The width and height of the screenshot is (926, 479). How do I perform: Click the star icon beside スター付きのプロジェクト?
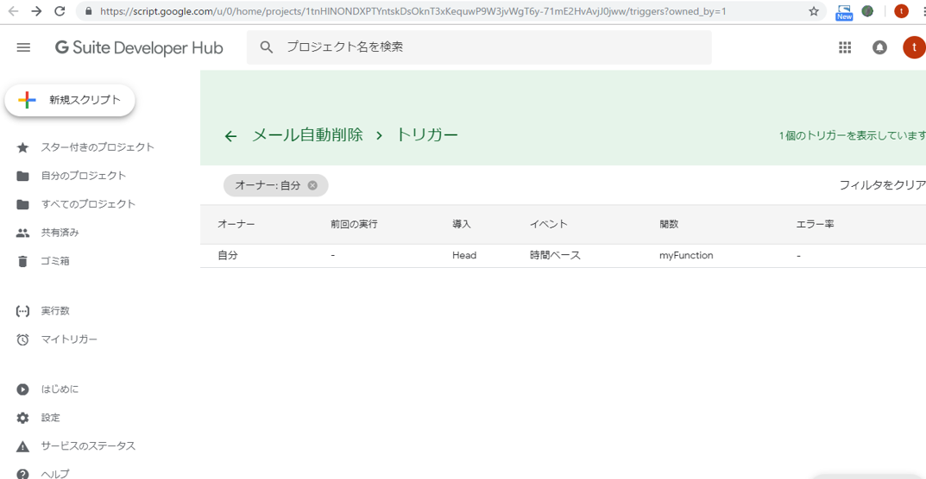[x=22, y=147]
